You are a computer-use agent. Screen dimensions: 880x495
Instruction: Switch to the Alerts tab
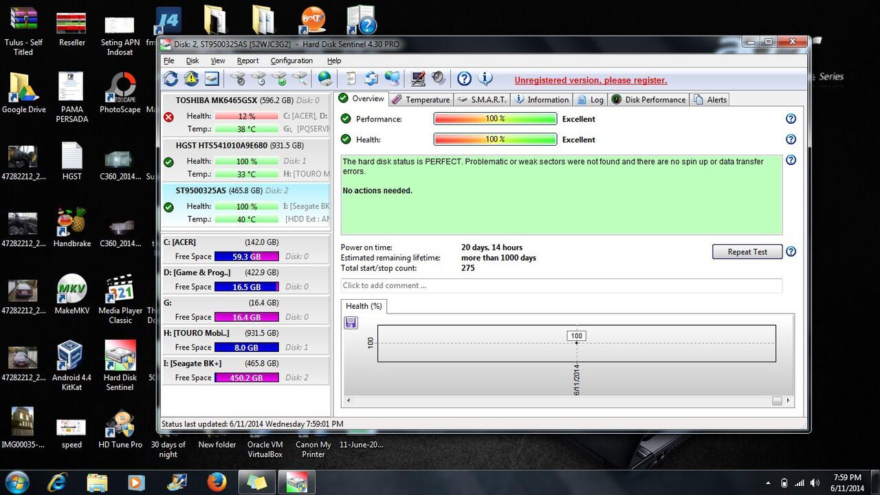pos(710,100)
